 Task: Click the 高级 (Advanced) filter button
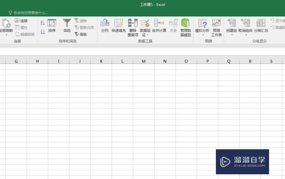click(82, 34)
